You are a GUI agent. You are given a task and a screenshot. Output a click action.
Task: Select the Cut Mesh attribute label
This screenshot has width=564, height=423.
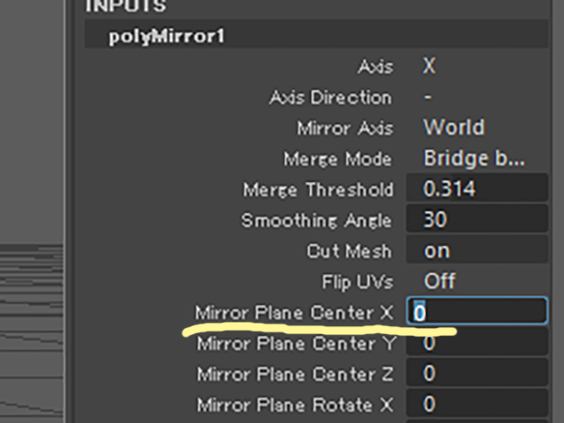click(349, 251)
